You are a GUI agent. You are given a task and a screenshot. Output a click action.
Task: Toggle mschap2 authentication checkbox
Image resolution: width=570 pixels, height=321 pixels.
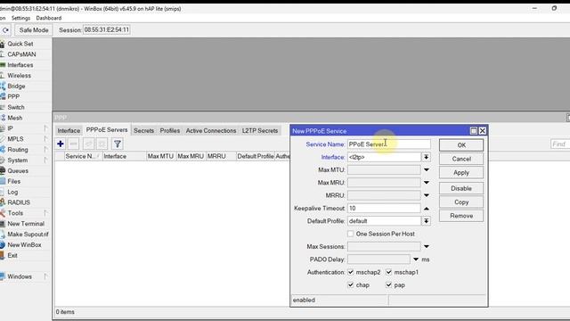coord(350,272)
